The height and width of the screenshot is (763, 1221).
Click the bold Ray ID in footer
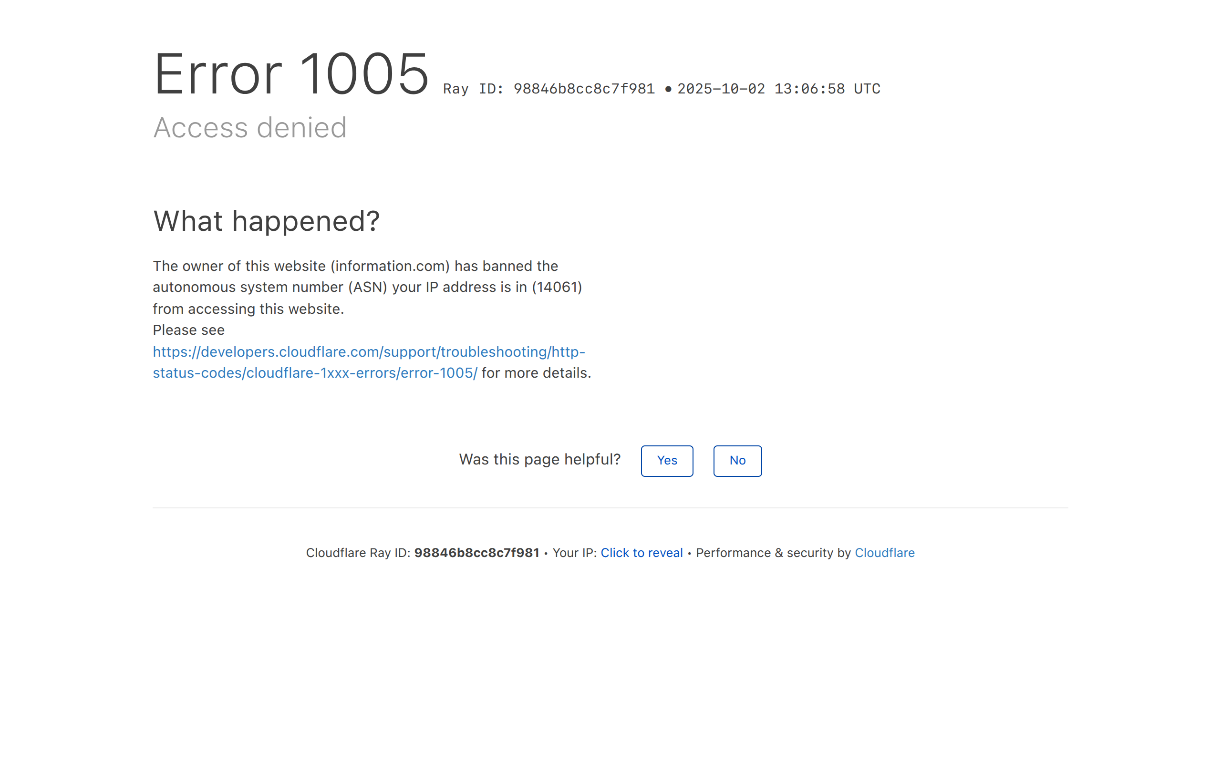pos(476,553)
